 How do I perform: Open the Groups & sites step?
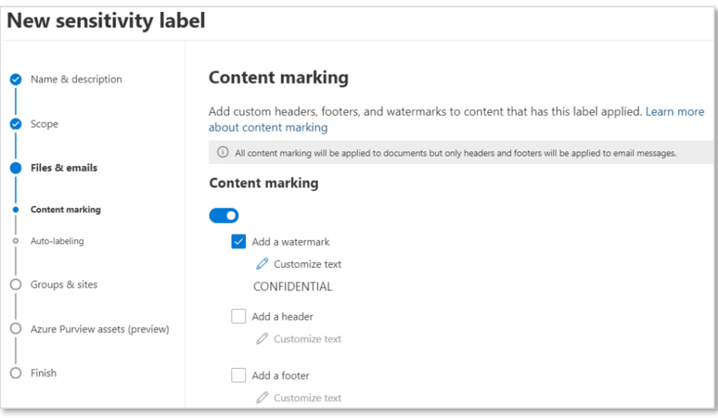click(64, 285)
